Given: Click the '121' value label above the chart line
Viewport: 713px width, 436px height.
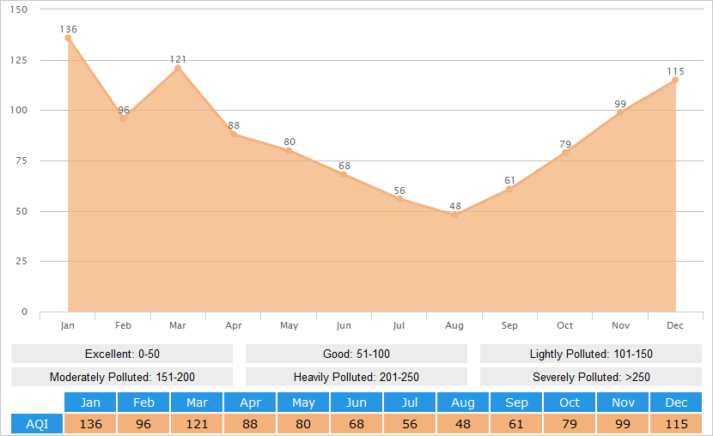Looking at the screenshot, I should pos(178,59).
